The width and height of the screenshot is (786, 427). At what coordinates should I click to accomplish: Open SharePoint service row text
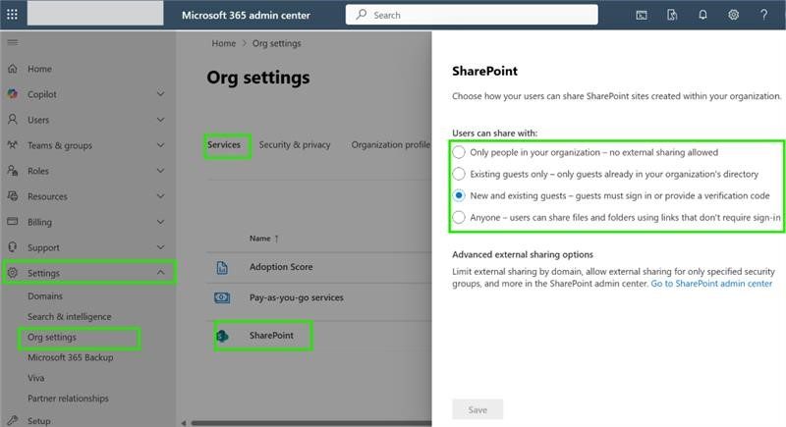271,336
